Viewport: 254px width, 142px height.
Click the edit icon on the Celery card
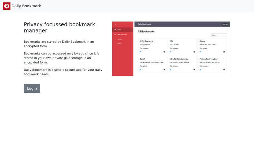point(200,52)
